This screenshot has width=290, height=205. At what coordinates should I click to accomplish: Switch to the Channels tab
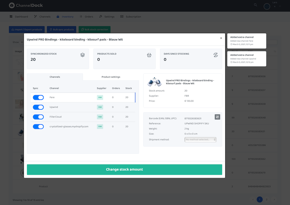(x=55, y=77)
